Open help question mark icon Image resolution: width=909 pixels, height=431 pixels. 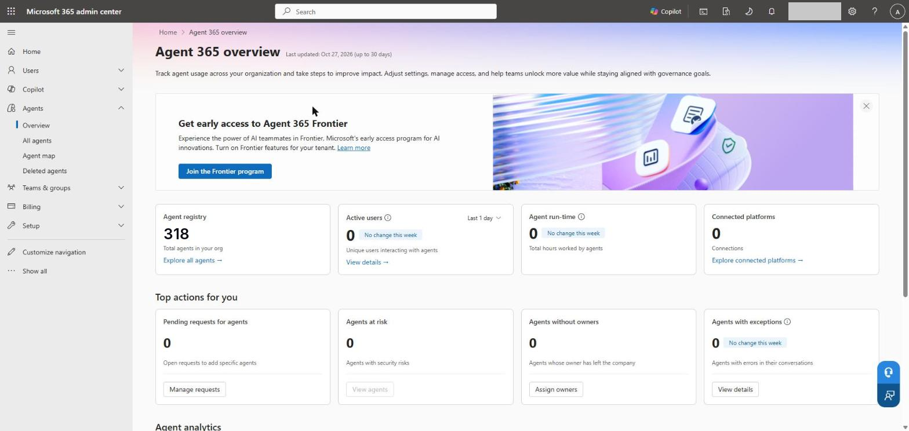(x=875, y=11)
